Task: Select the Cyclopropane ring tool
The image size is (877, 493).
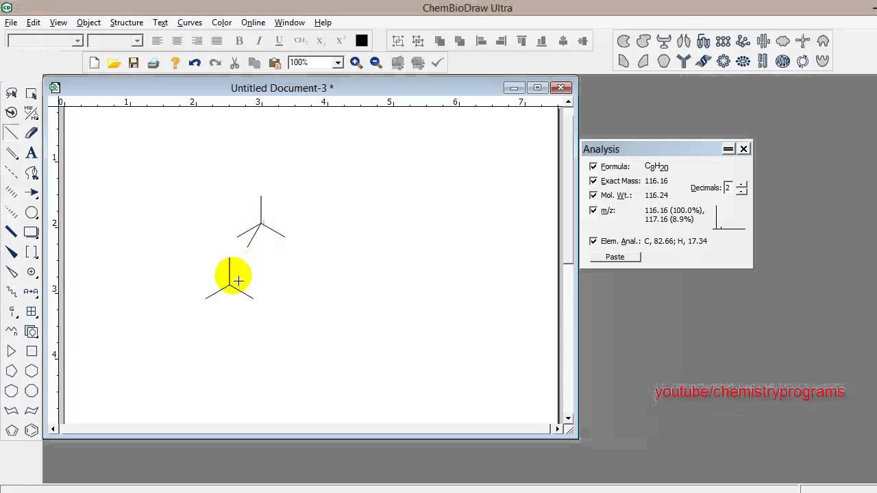Action: [x=12, y=351]
